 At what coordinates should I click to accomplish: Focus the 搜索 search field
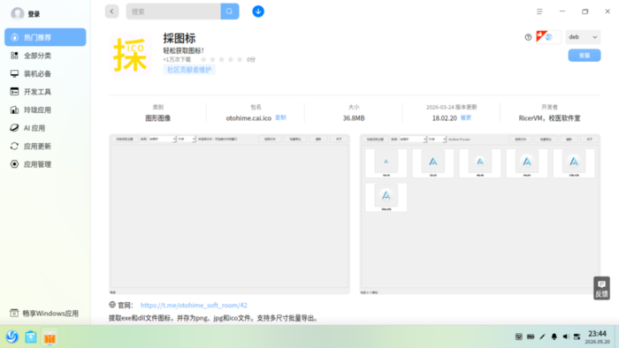click(x=173, y=11)
